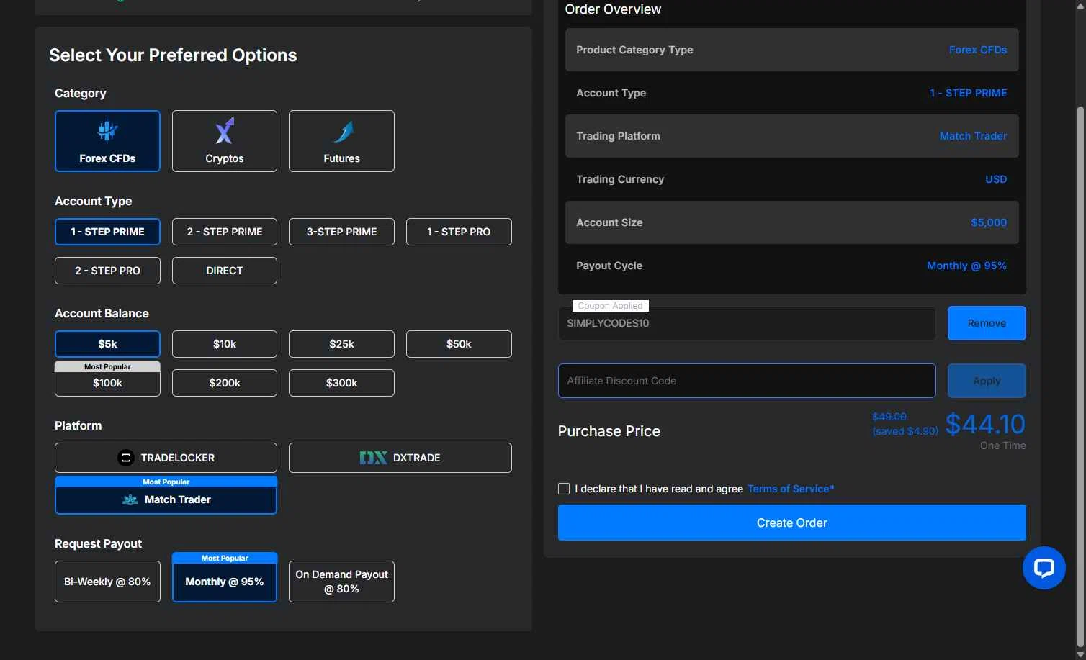Choose On Demand Payout @ 80%

coord(341,582)
